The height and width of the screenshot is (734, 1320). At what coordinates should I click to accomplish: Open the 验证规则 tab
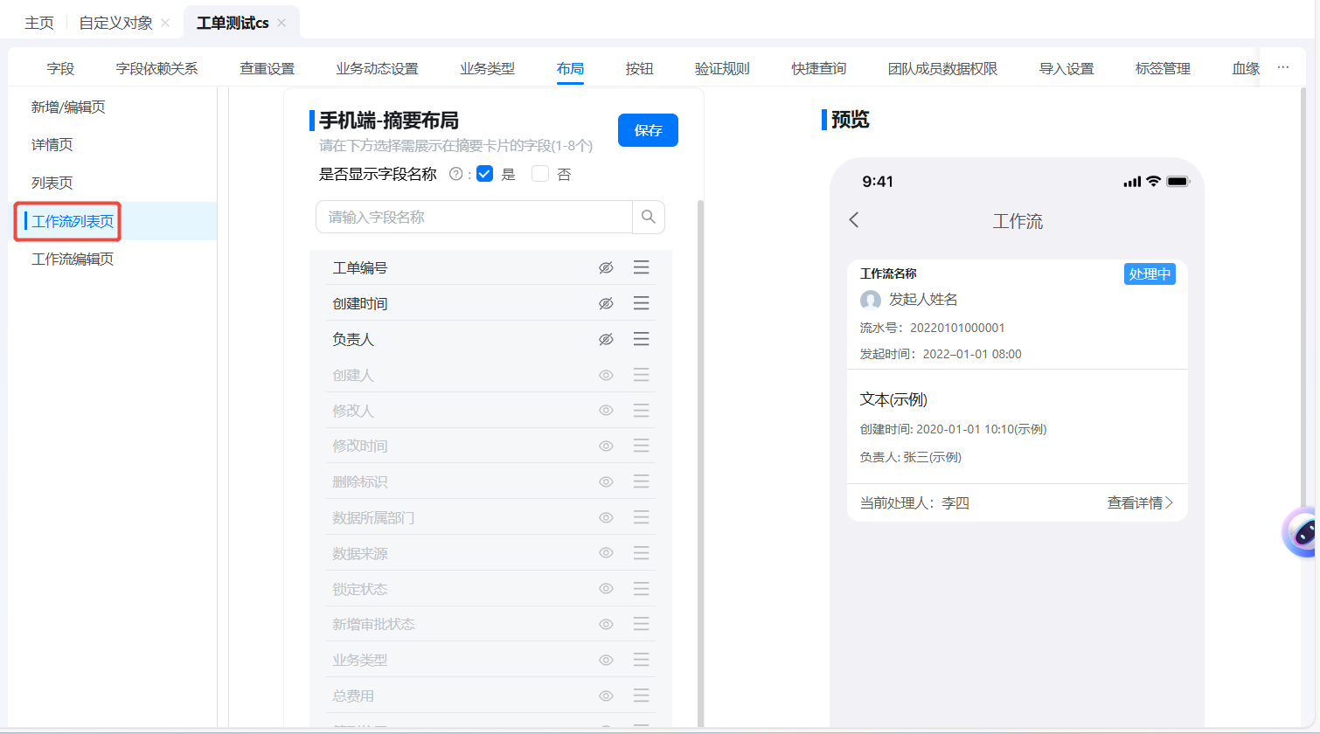point(722,68)
